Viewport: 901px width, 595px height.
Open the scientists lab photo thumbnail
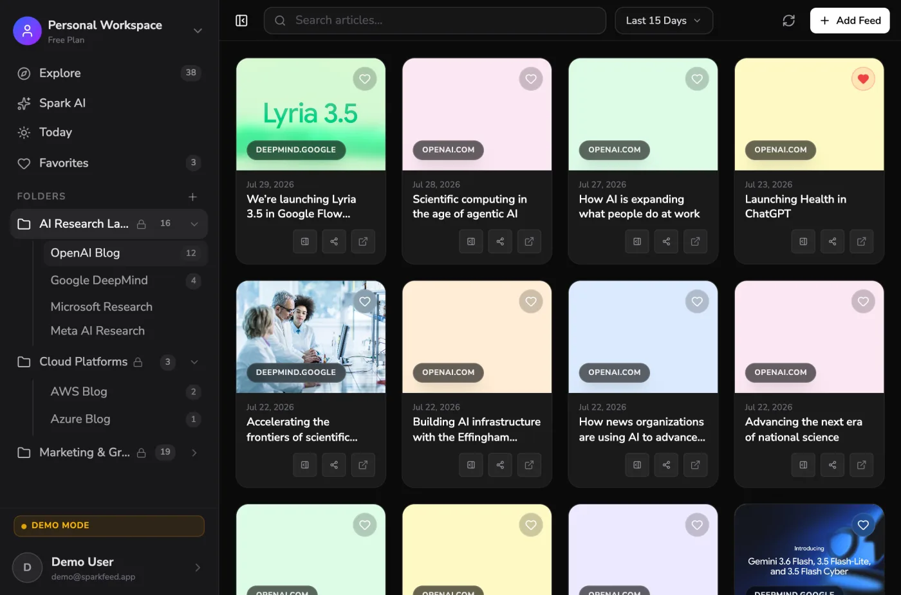point(311,337)
